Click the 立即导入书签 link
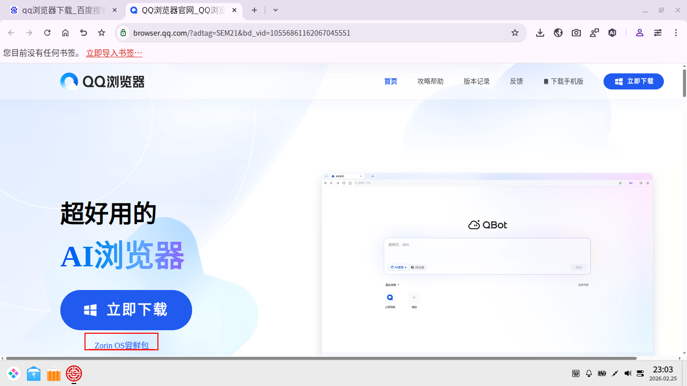687x386 pixels. coord(114,53)
